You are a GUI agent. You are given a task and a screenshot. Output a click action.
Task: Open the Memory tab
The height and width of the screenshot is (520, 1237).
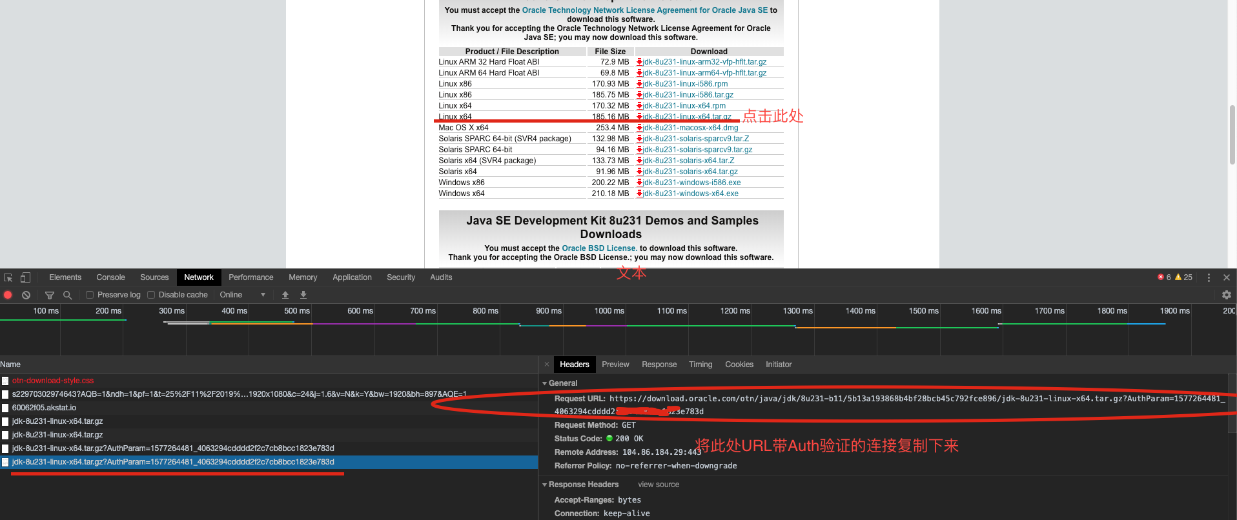(303, 277)
